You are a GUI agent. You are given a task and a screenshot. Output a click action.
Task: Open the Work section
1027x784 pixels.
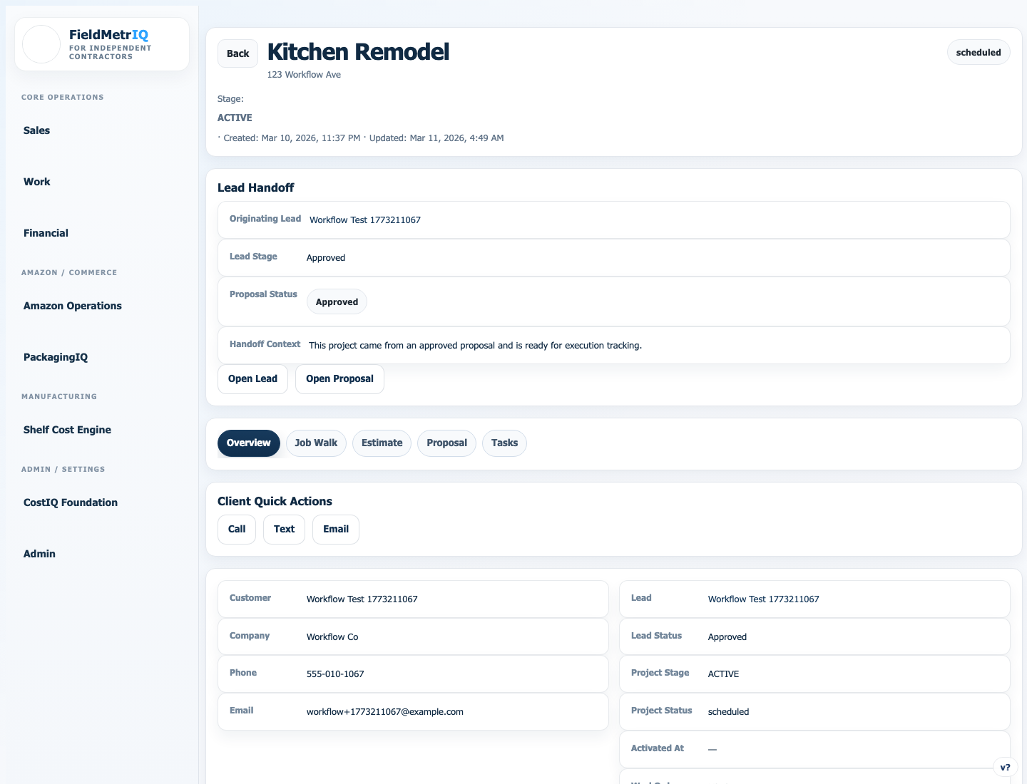pos(36,182)
